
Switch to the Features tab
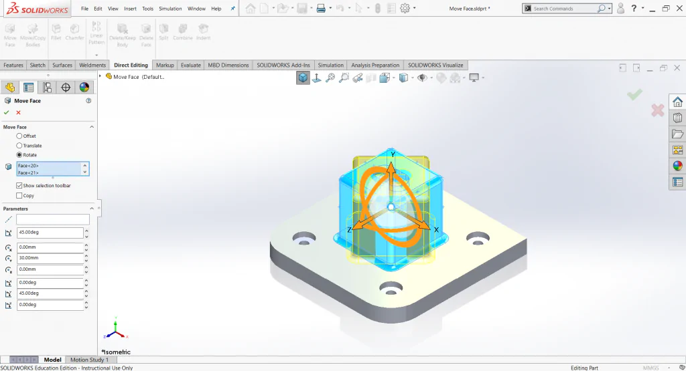13,65
